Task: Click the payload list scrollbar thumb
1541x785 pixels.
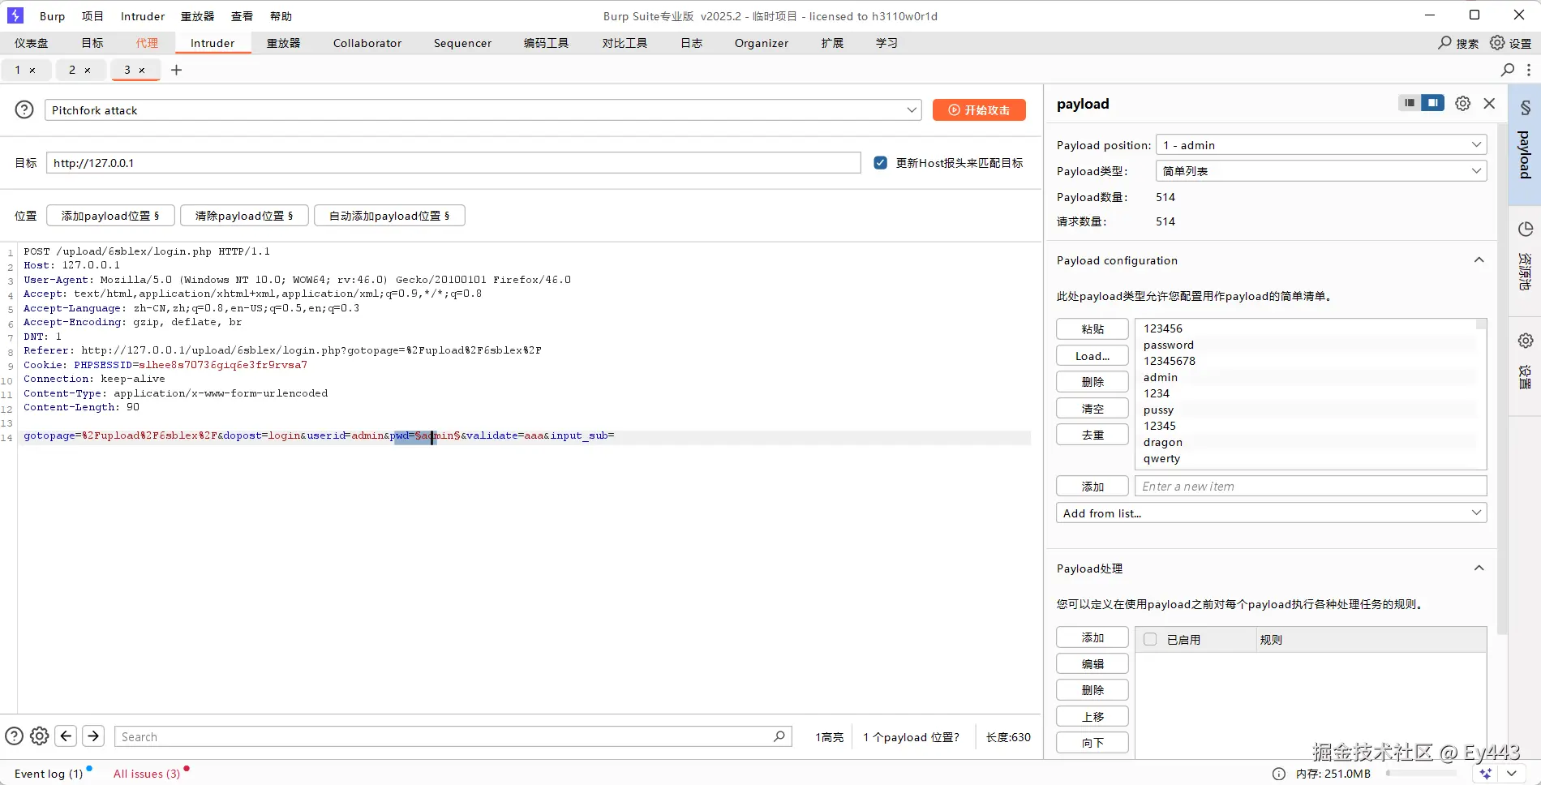Action: click(1482, 324)
